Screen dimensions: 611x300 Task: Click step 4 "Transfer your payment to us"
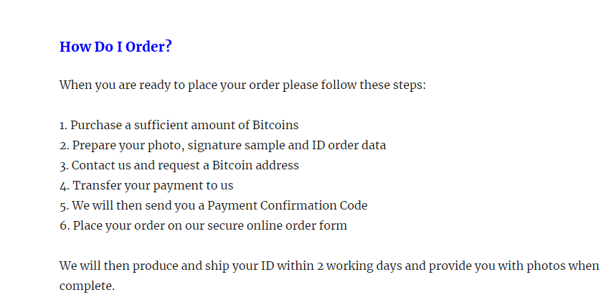click(146, 186)
